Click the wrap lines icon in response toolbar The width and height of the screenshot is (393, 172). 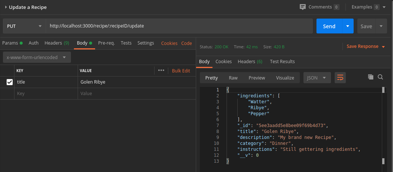pos(340,78)
